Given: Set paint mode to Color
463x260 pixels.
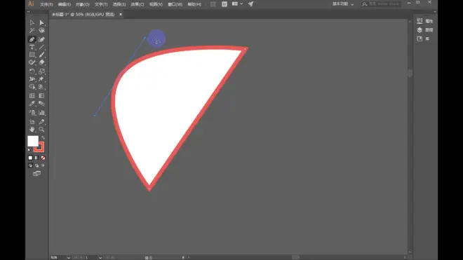Looking at the screenshot, I should click(x=30, y=158).
